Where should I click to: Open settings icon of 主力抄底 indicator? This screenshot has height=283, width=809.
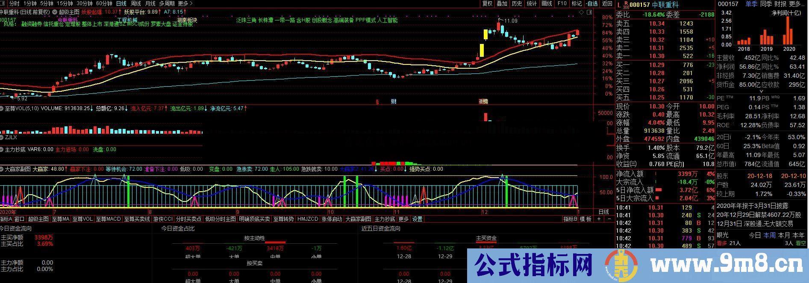[2, 149]
